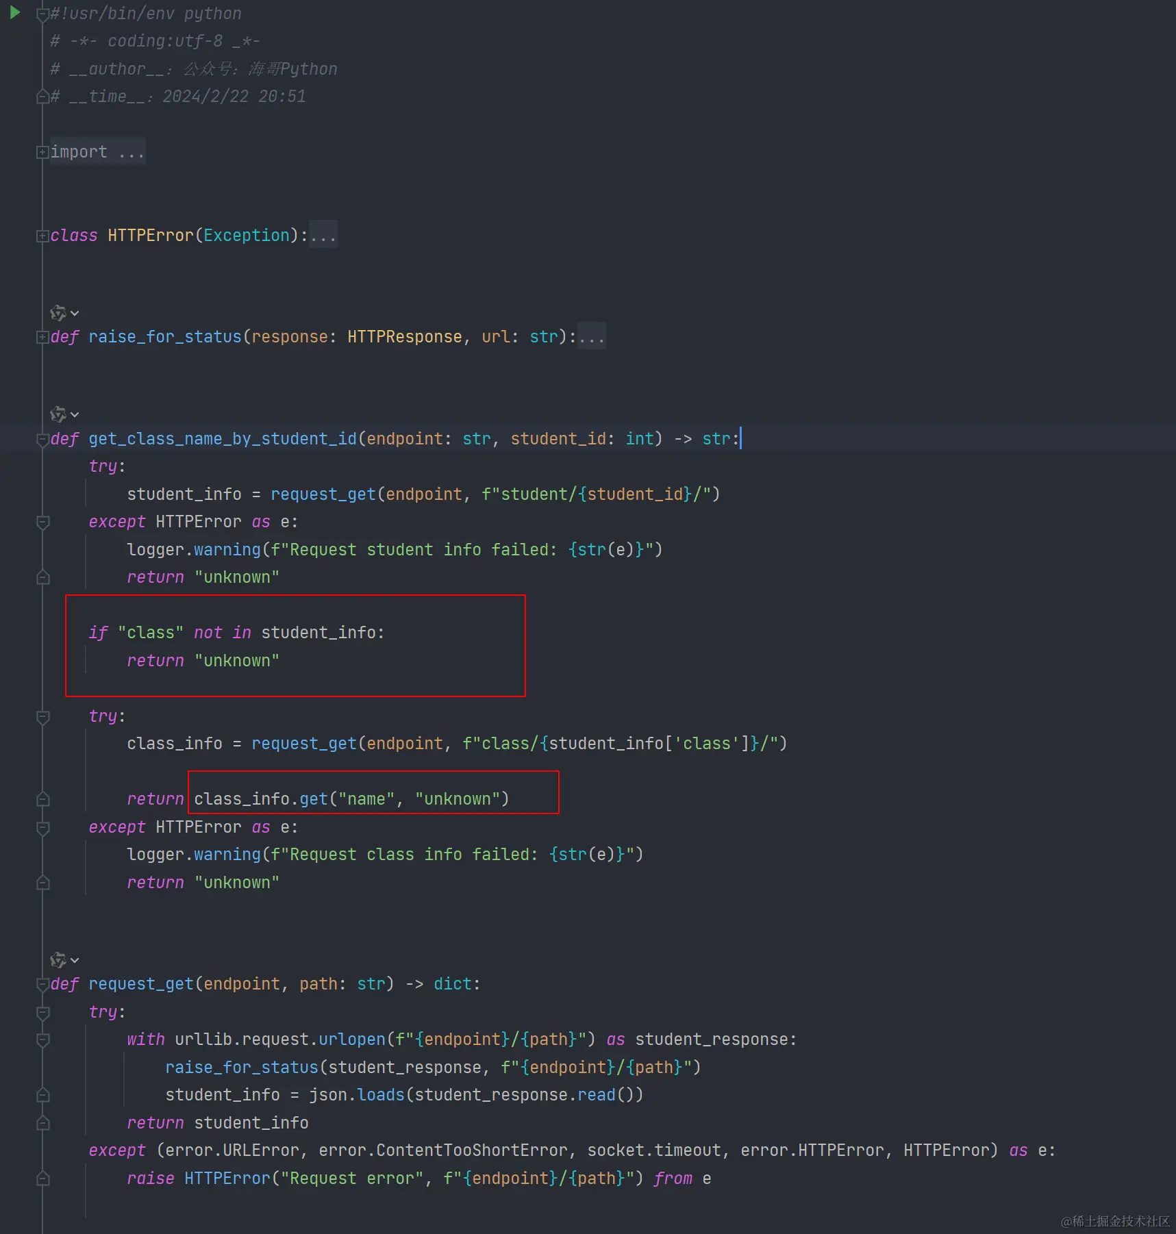Viewport: 1176px width, 1234px height.
Task: Open the chevron dropdown above get_class_name_by_student_id
Action: (x=75, y=415)
